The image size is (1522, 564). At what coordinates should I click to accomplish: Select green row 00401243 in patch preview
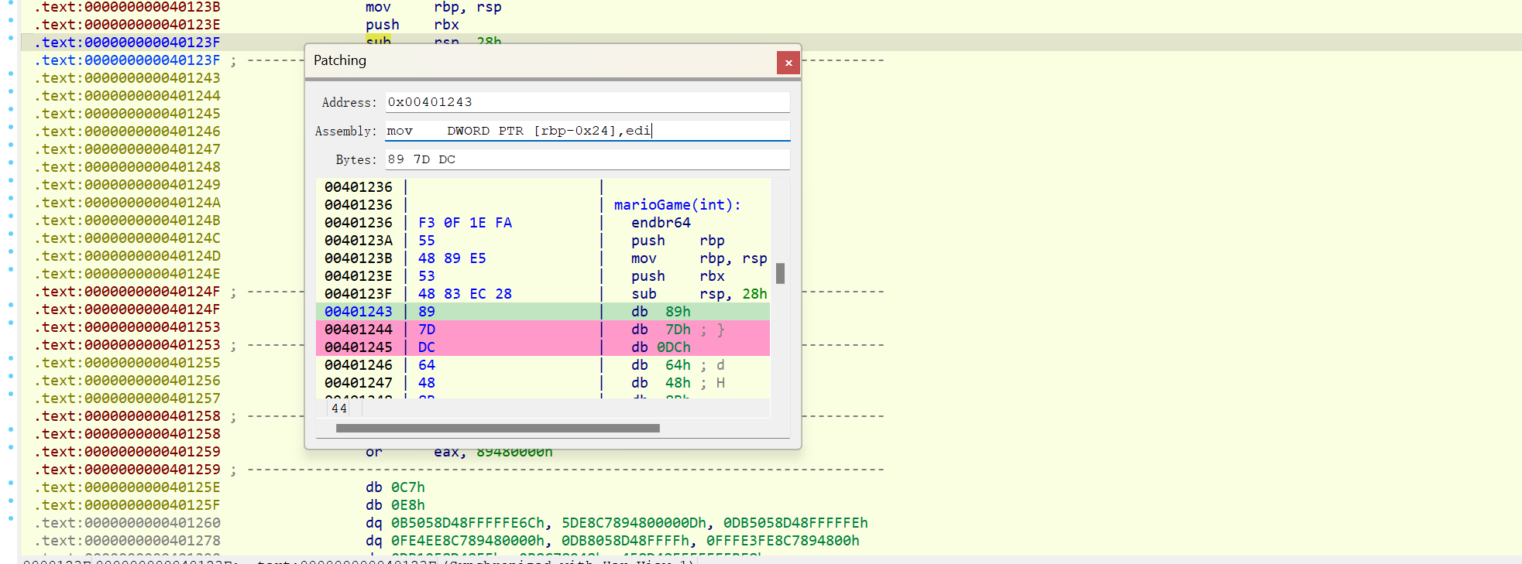coord(542,312)
